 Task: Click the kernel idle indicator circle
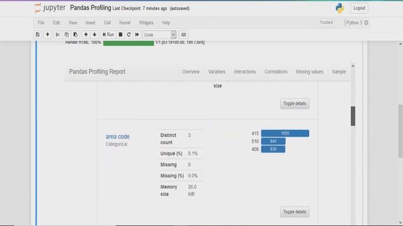tap(366, 23)
